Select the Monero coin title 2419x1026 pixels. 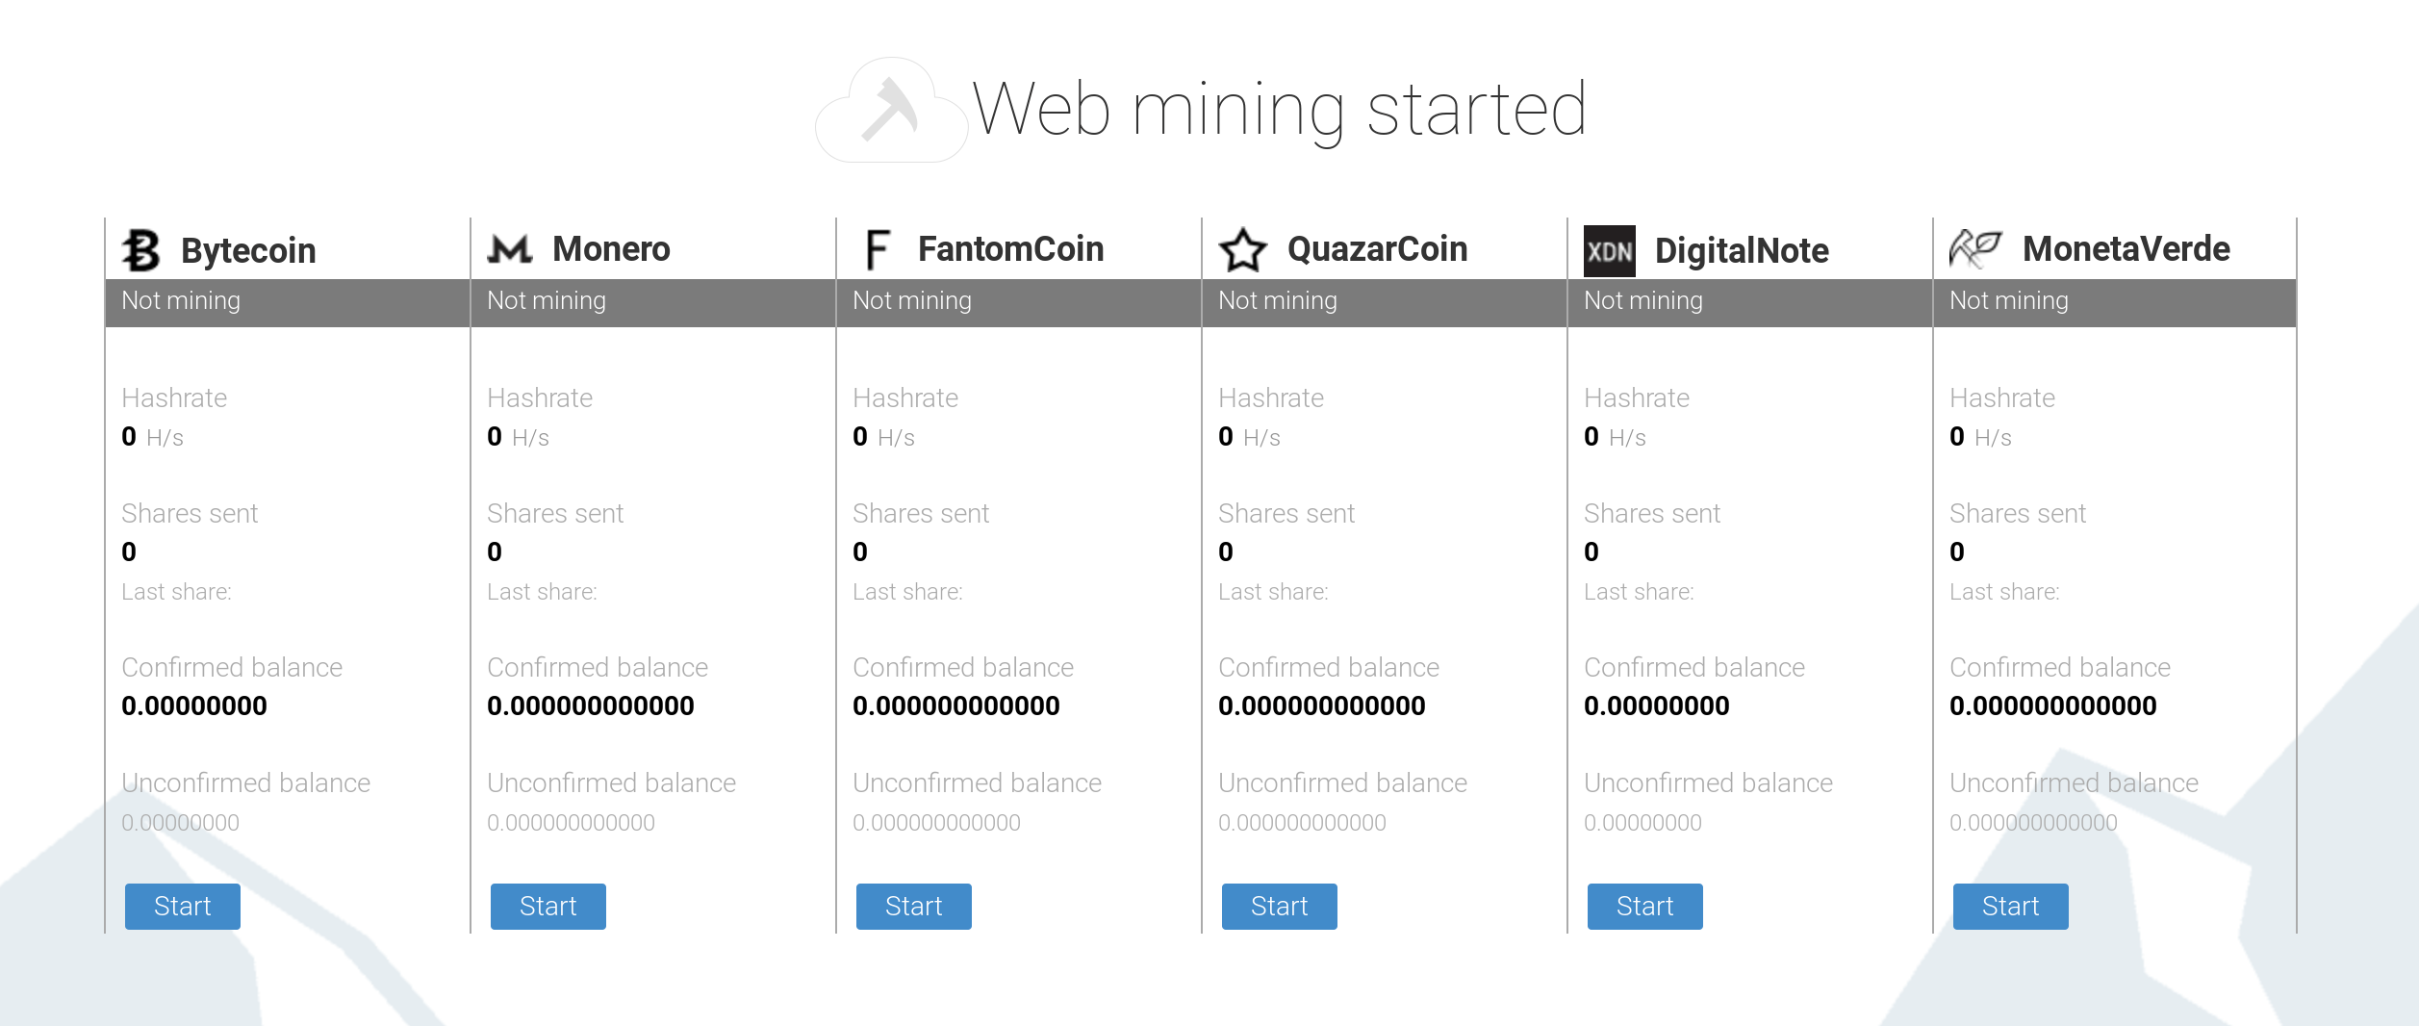pos(611,249)
